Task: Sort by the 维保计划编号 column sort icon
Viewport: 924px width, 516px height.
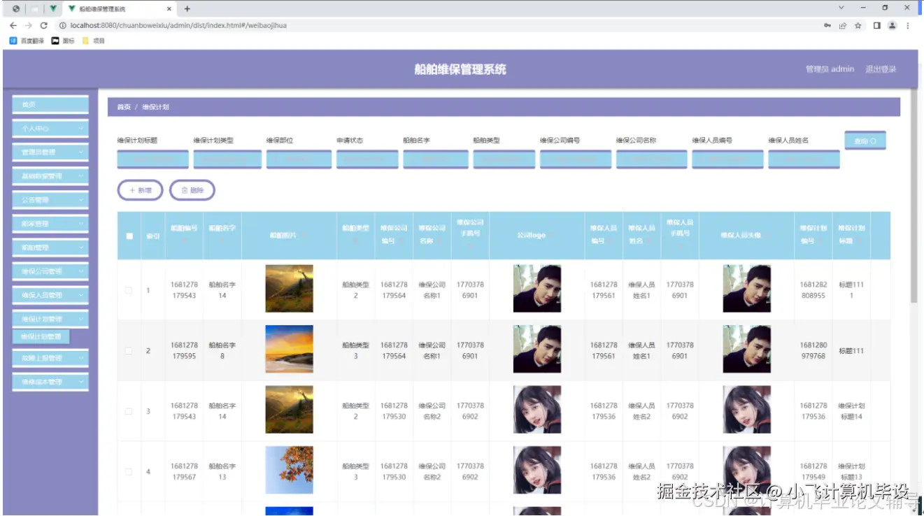Action: pos(821,241)
